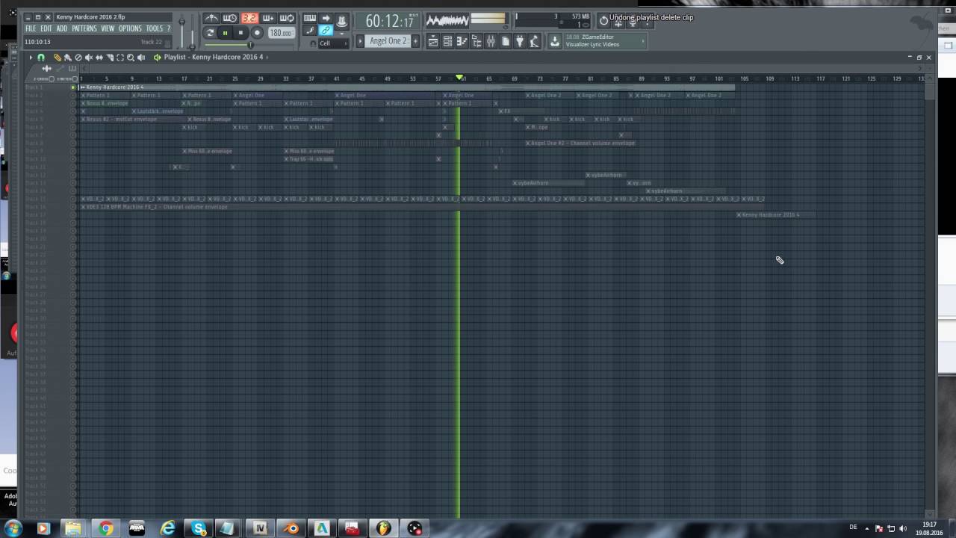The image size is (956, 538).
Task: Select the Angel One #2 Channel volume envelope clip
Action: 580,143
